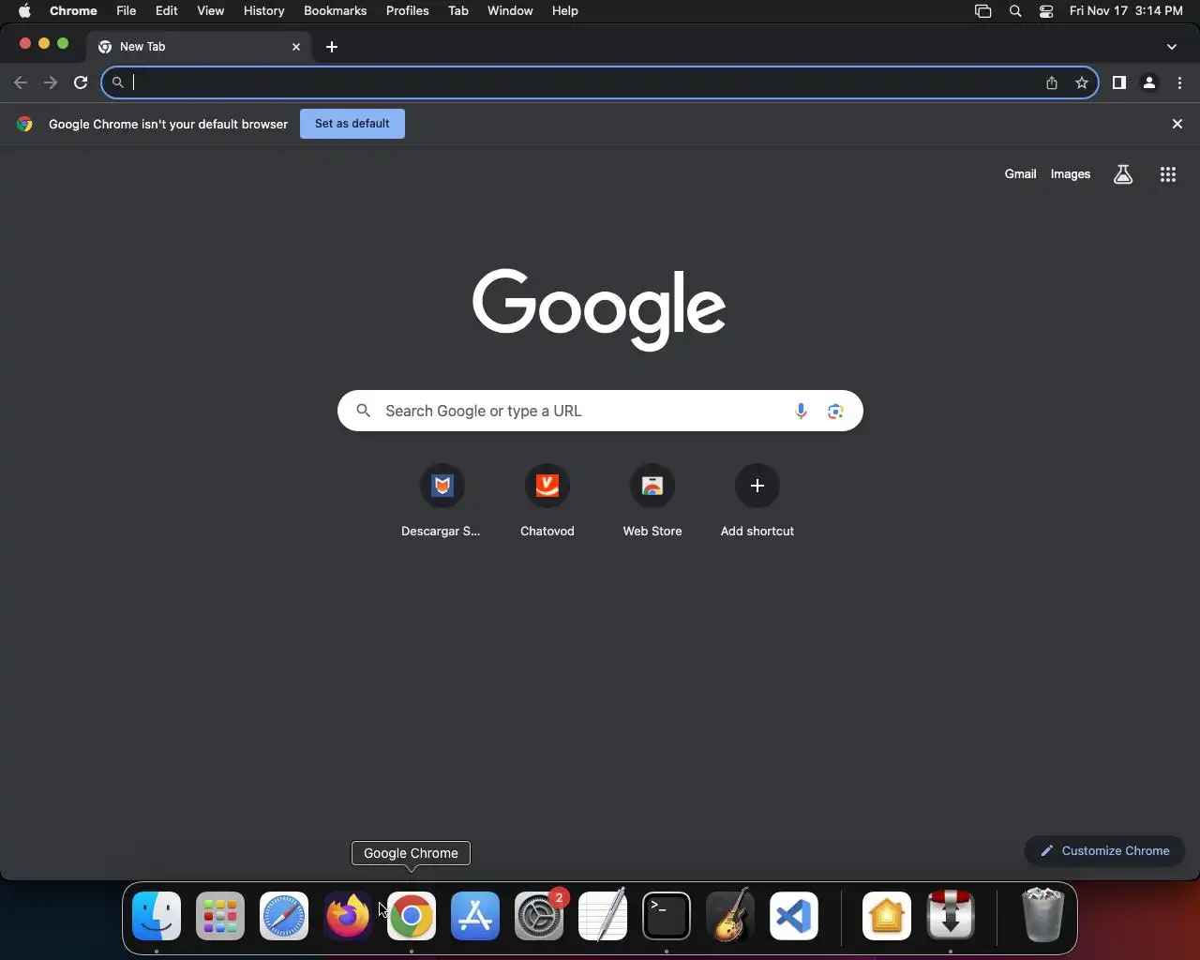The height and width of the screenshot is (960, 1200).
Task: Click the browser back arrow
Action: click(21, 82)
